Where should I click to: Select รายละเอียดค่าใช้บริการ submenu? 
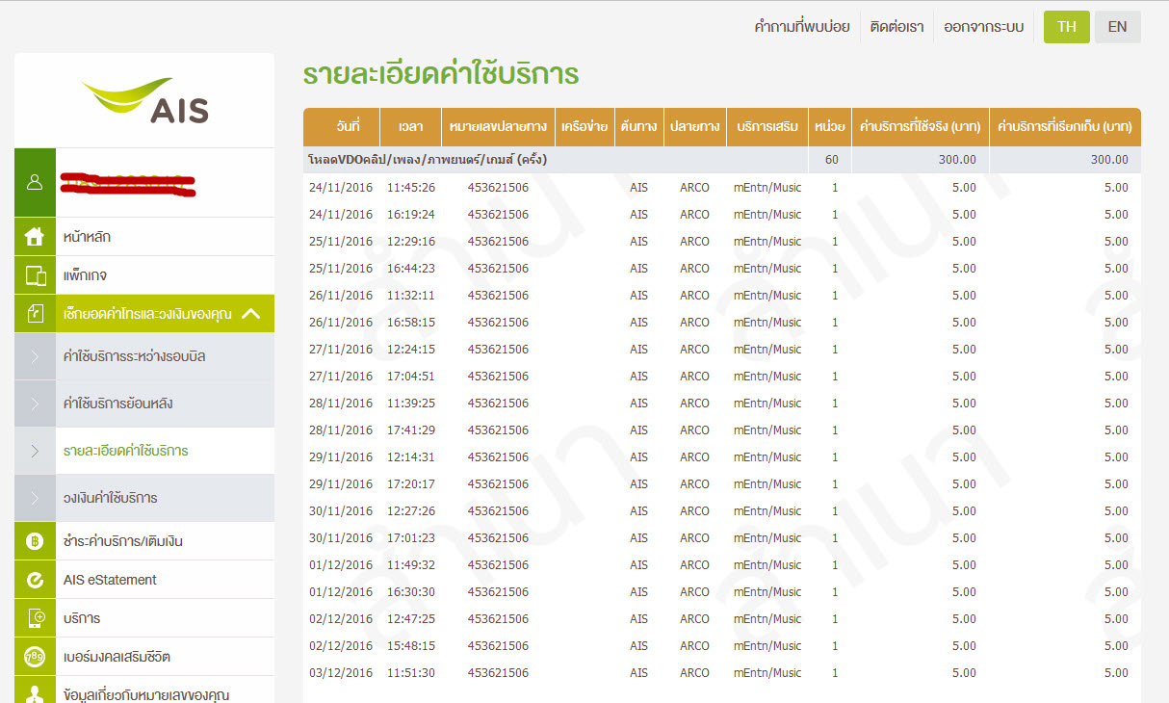coord(144,451)
